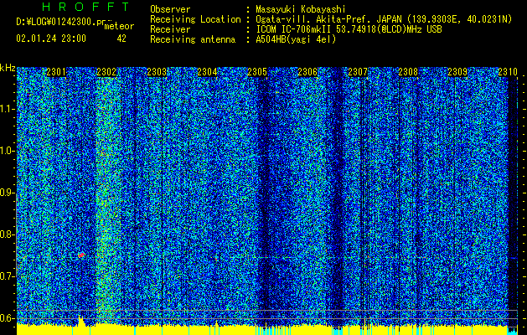This screenshot has width=527, height=335.
Task: Click the red meteor echo spot near 0.75 kHz
Action: (81, 255)
